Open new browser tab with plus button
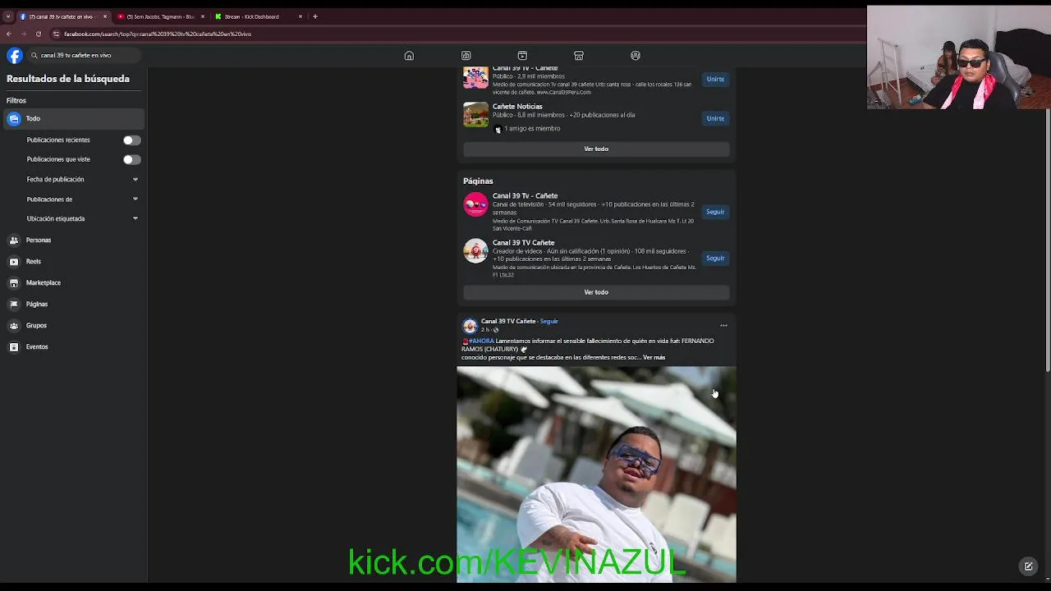This screenshot has width=1051, height=591. pyautogui.click(x=314, y=16)
